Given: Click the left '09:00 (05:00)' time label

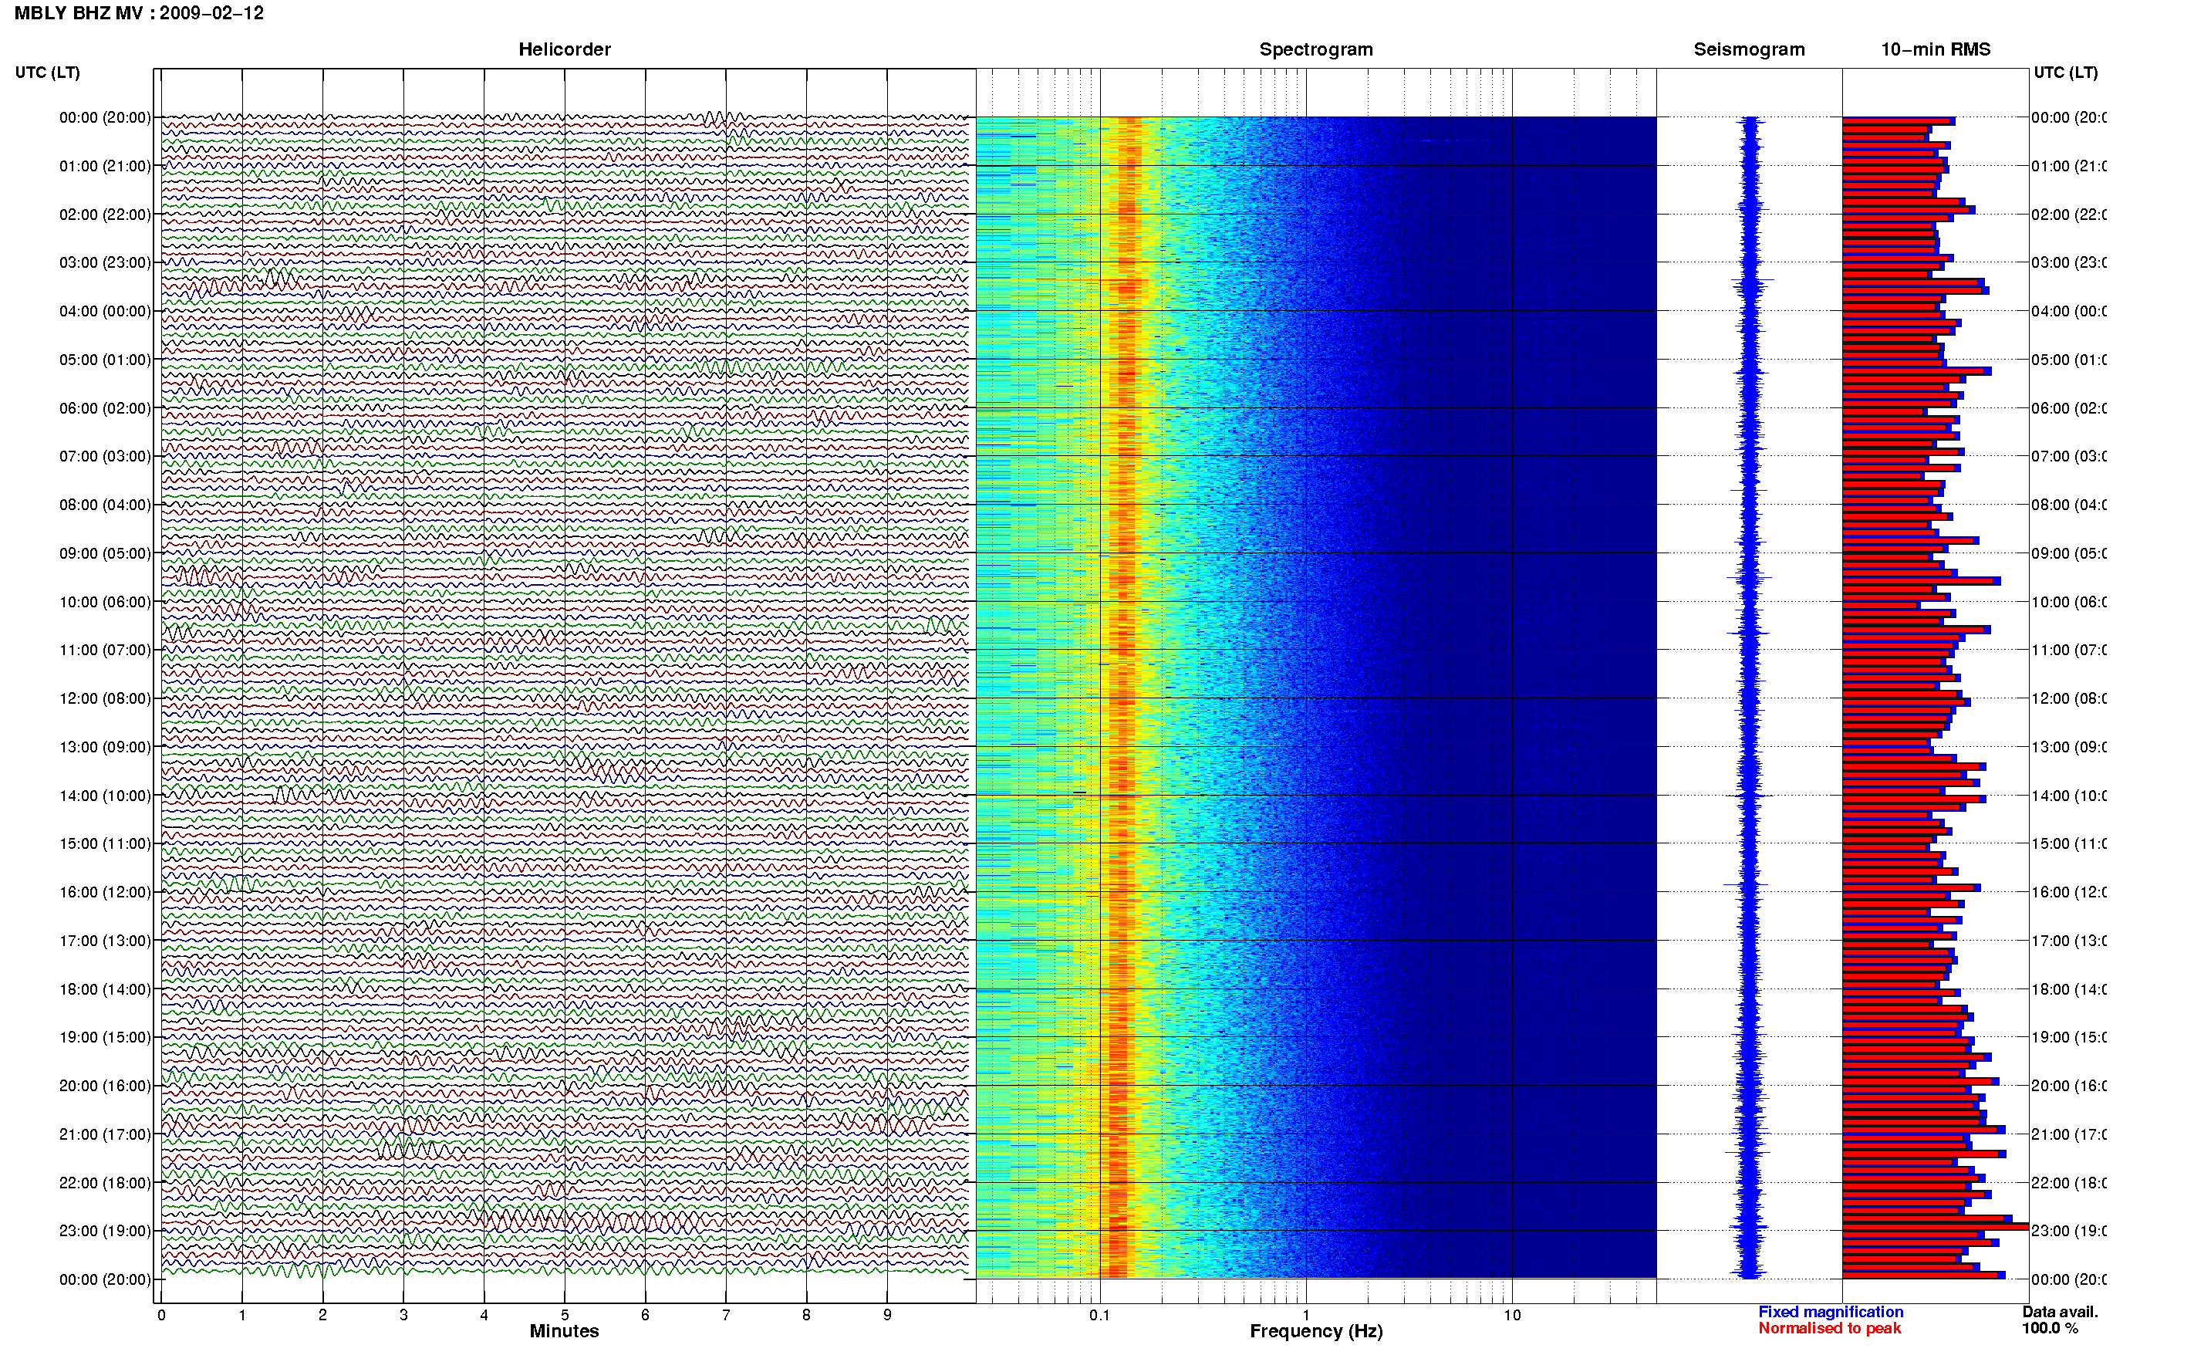Looking at the screenshot, I should pos(105,553).
